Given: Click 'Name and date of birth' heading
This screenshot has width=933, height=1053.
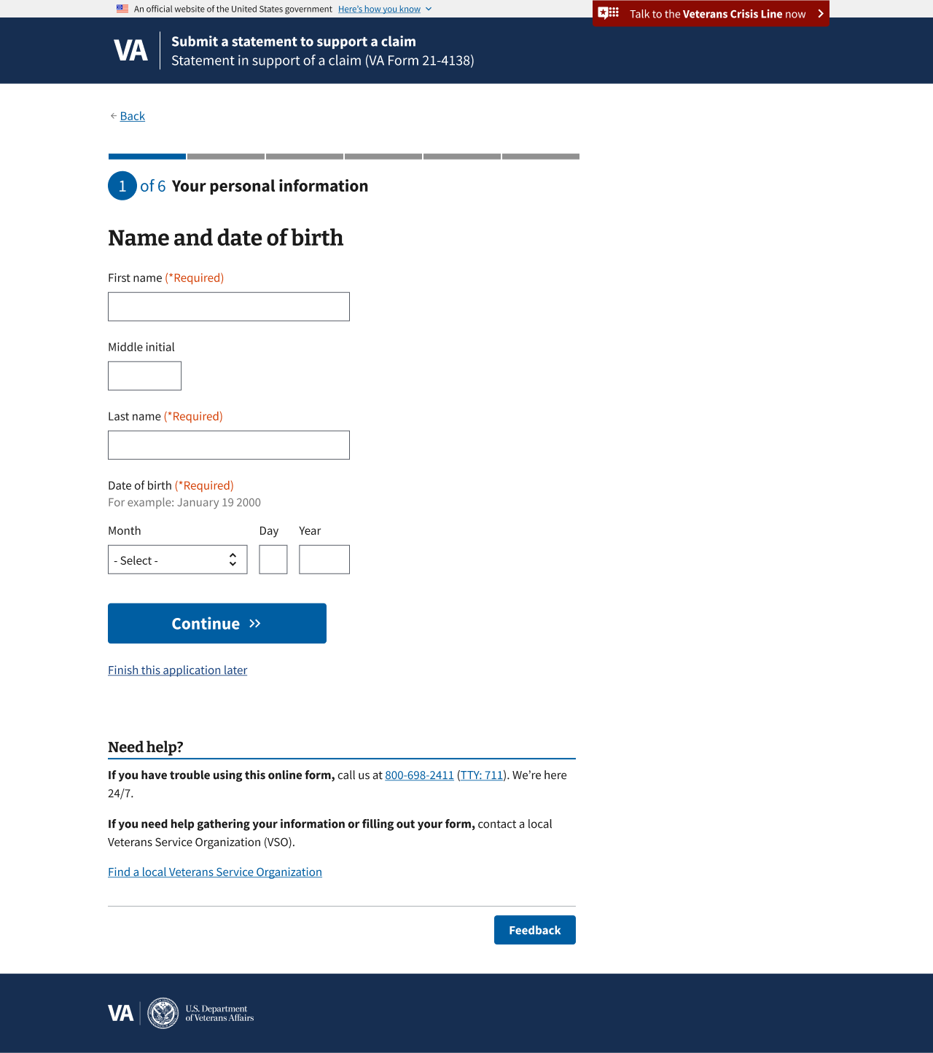Looking at the screenshot, I should tap(226, 238).
